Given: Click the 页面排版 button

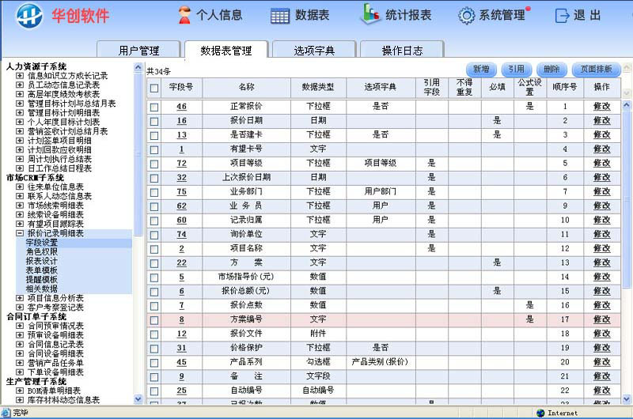Looking at the screenshot, I should coord(597,70).
